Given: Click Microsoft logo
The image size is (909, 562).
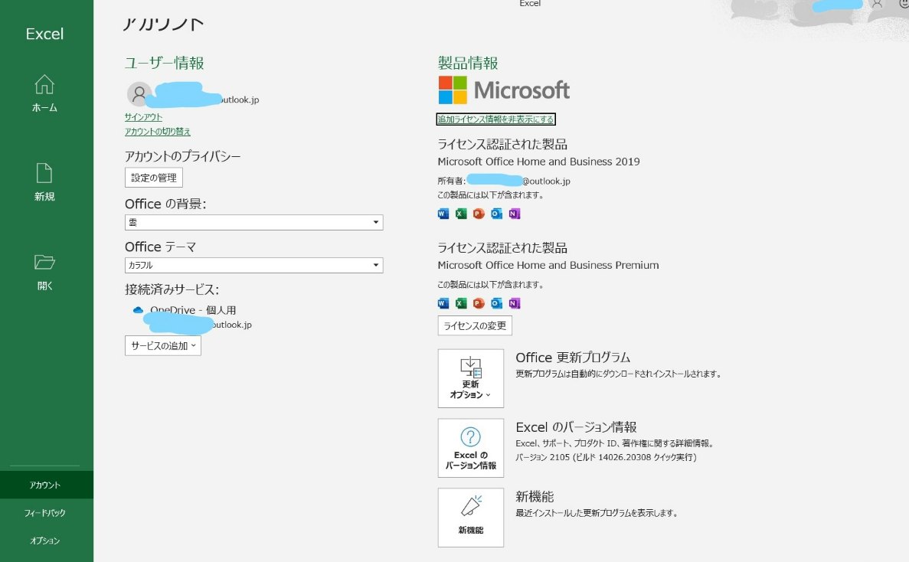Looking at the screenshot, I should click(504, 90).
